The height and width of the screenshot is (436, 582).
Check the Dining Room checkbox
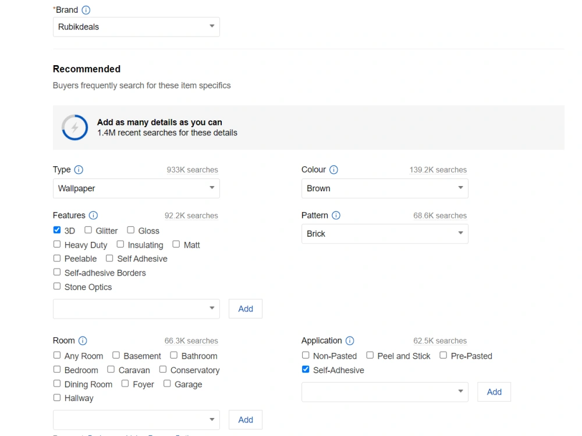[57, 383]
